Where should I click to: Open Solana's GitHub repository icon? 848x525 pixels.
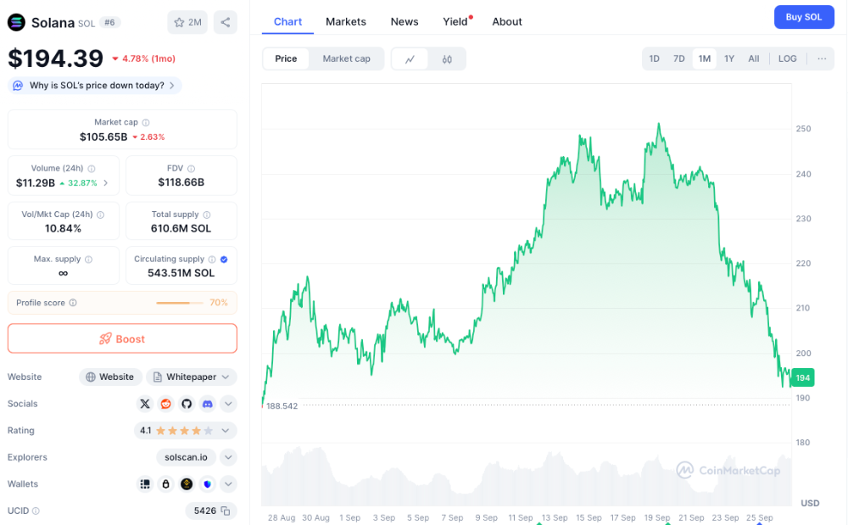(187, 404)
